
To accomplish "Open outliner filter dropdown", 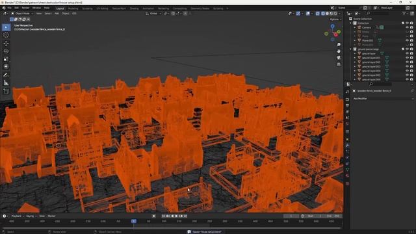I will coord(405,13).
